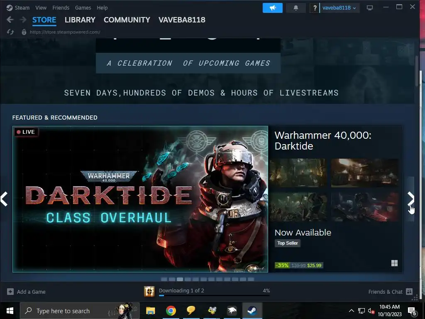Open the yellow chat bubble taskbar app
The height and width of the screenshot is (319, 425).
point(191,311)
